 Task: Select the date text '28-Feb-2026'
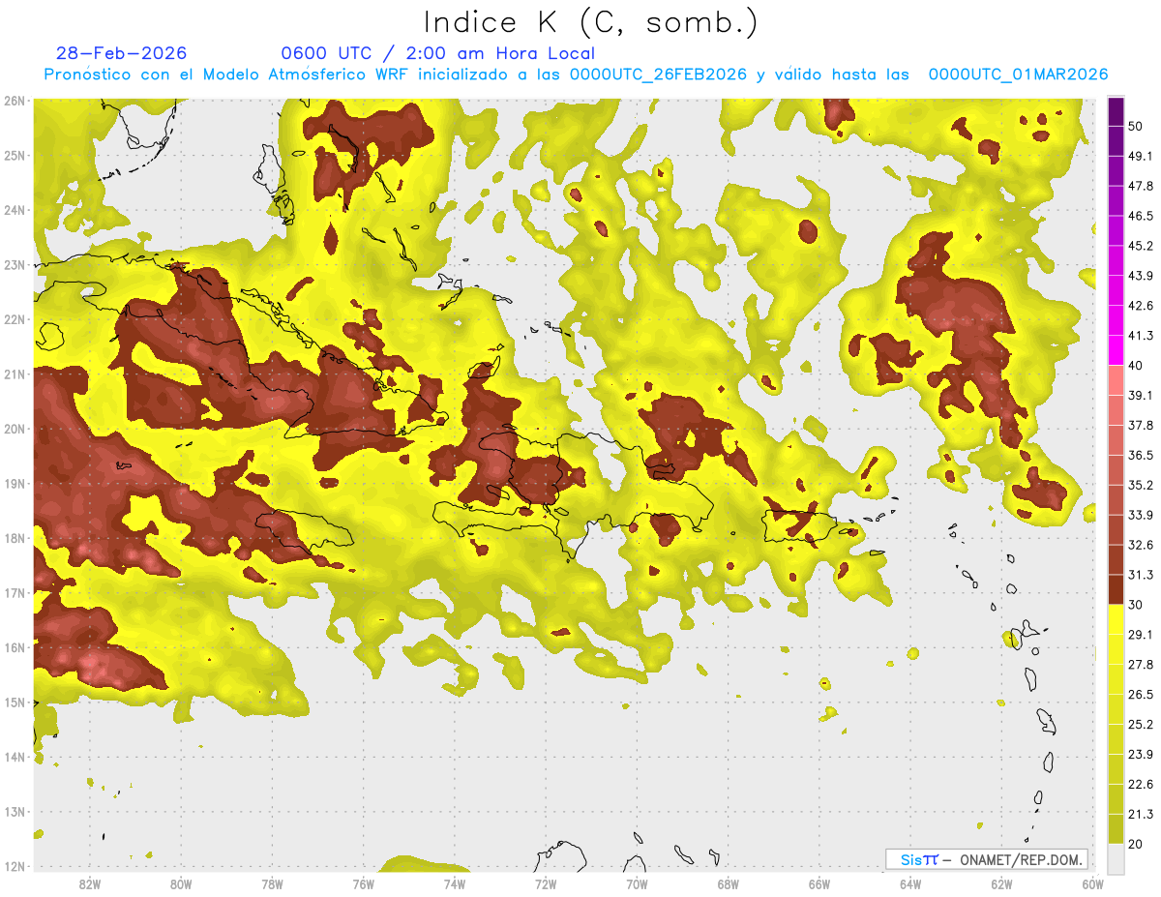coord(121,54)
